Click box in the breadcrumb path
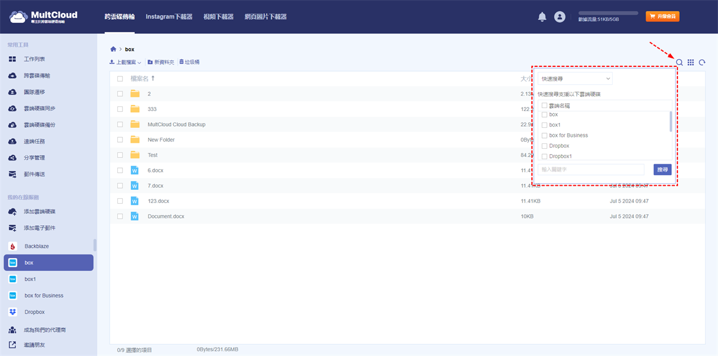Viewport: 718px width, 356px height. (x=130, y=49)
